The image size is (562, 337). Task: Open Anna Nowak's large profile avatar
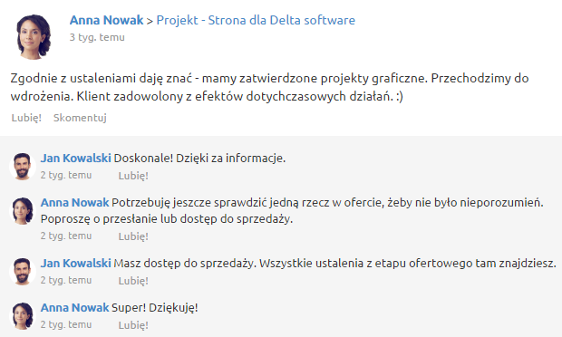[34, 36]
